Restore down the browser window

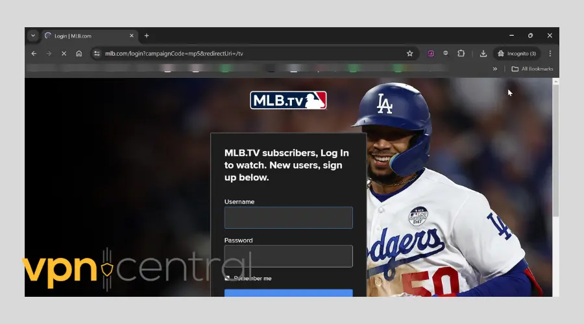tap(530, 36)
